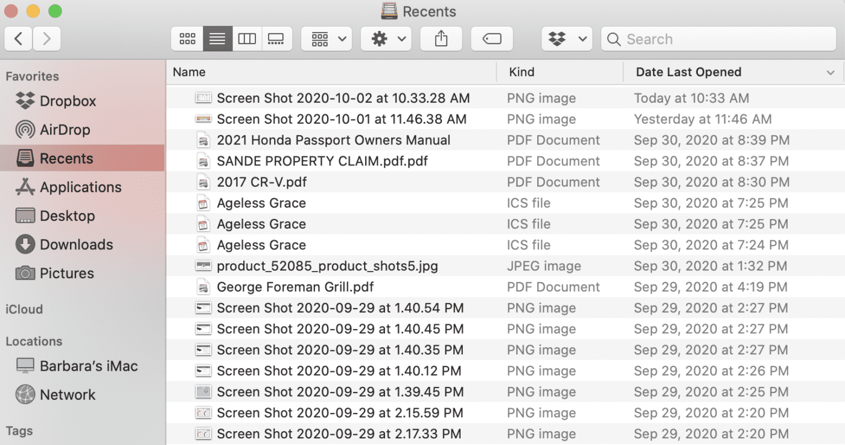Go back with the left arrow
845x445 pixels.
[19, 39]
